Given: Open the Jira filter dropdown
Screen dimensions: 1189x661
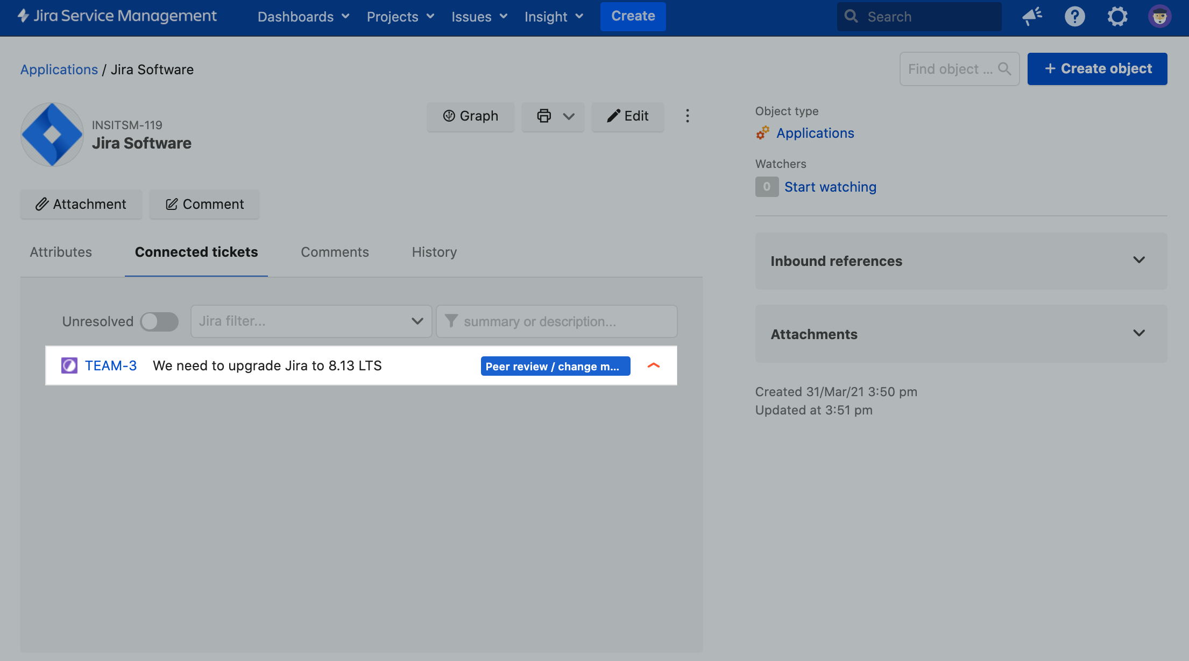Looking at the screenshot, I should [311, 321].
